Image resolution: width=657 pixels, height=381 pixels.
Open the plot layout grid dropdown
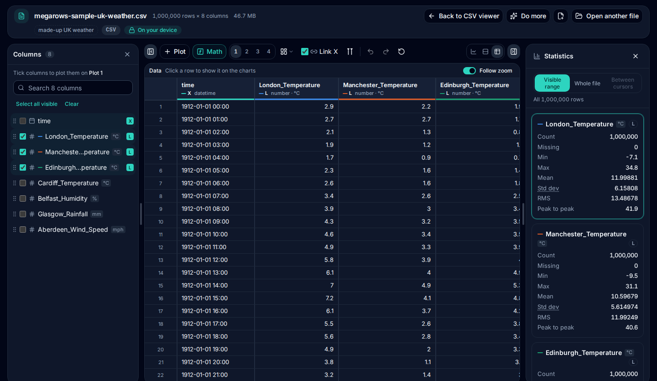tap(287, 52)
